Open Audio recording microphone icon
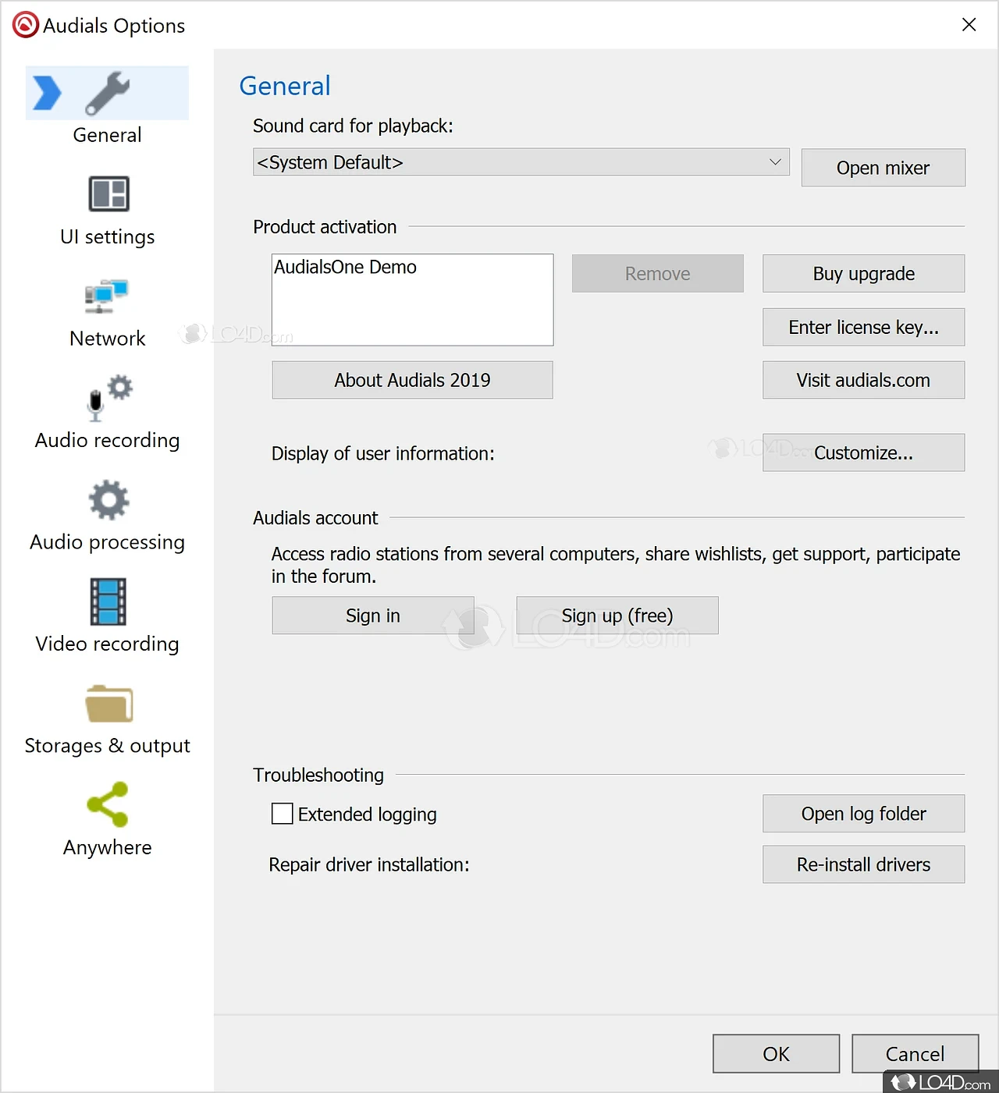The image size is (999, 1093). [108, 398]
